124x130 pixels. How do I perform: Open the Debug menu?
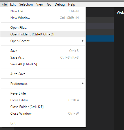coord(60,4)
